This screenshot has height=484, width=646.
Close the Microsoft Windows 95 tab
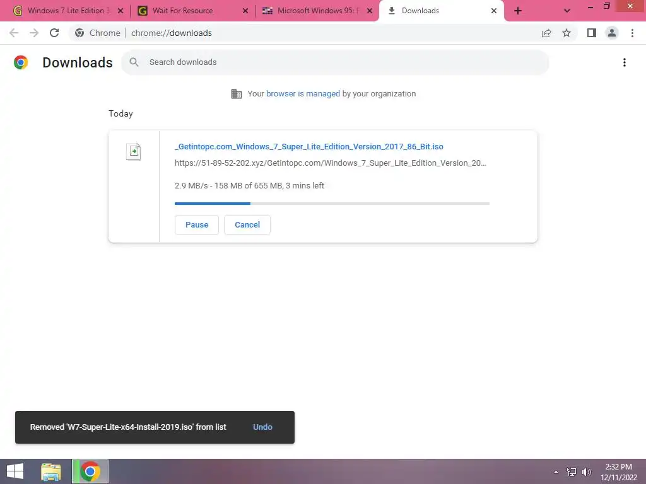370,11
